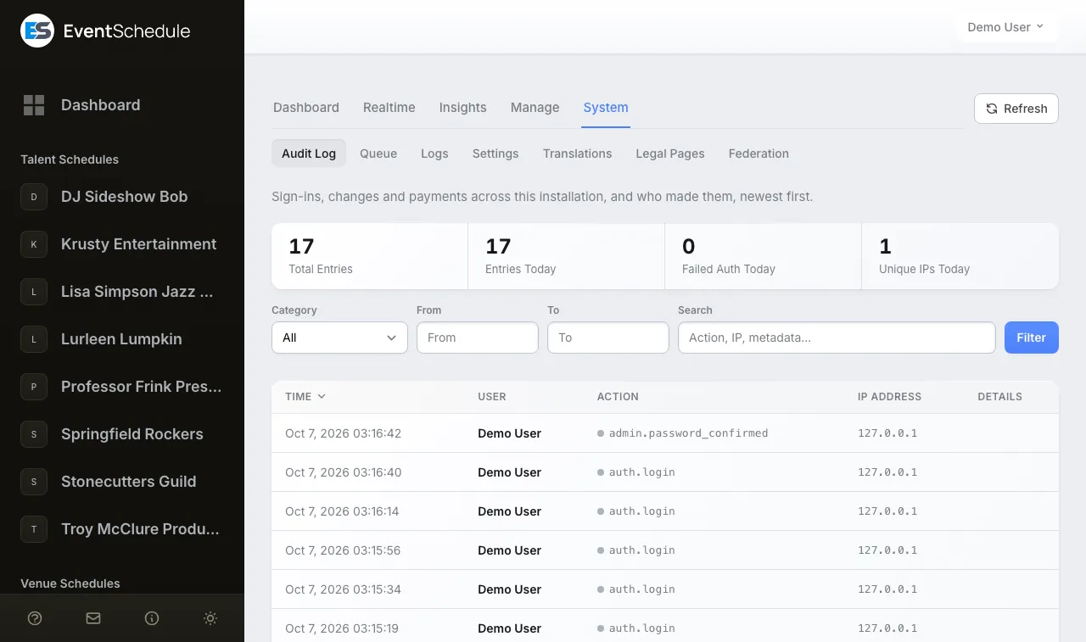
Task: Switch to the Manage tab
Action: [x=535, y=108]
